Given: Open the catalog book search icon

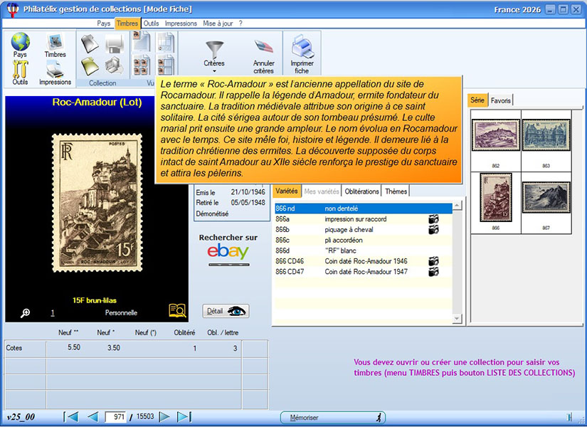Looking at the screenshot, I should click(x=176, y=310).
